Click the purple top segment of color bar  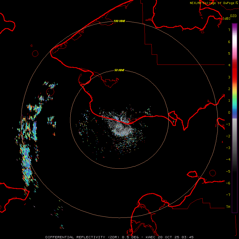click(234, 26)
